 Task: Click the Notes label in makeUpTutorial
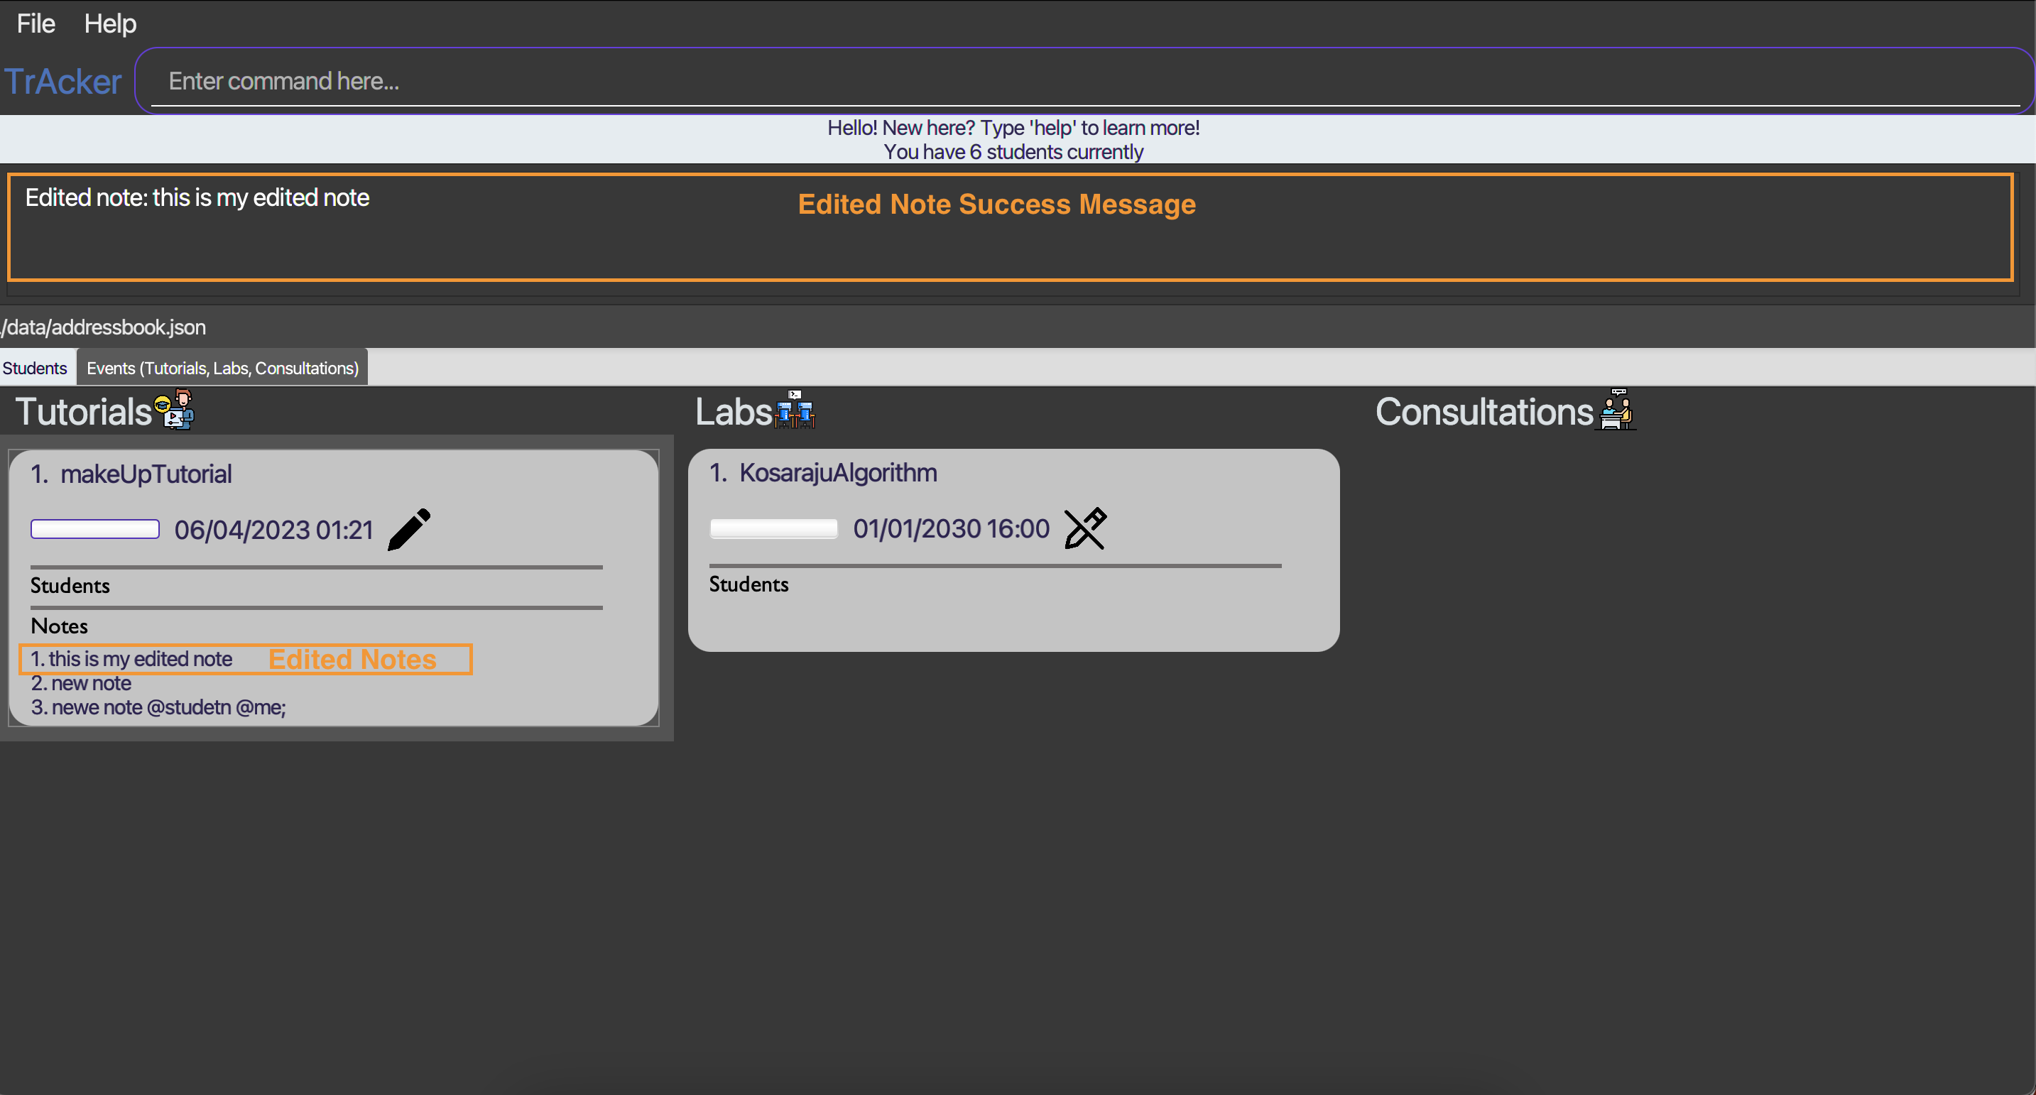[59, 626]
